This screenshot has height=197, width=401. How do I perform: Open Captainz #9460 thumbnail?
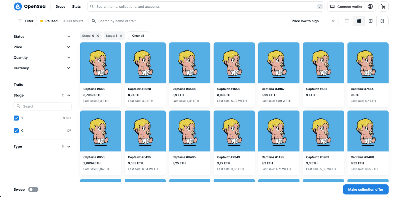coord(368,131)
